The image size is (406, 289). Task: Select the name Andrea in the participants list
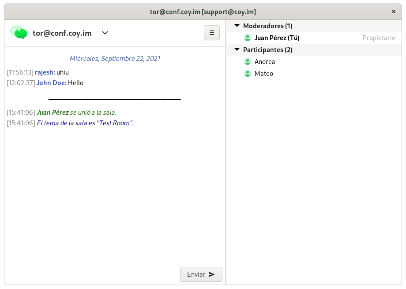point(265,62)
